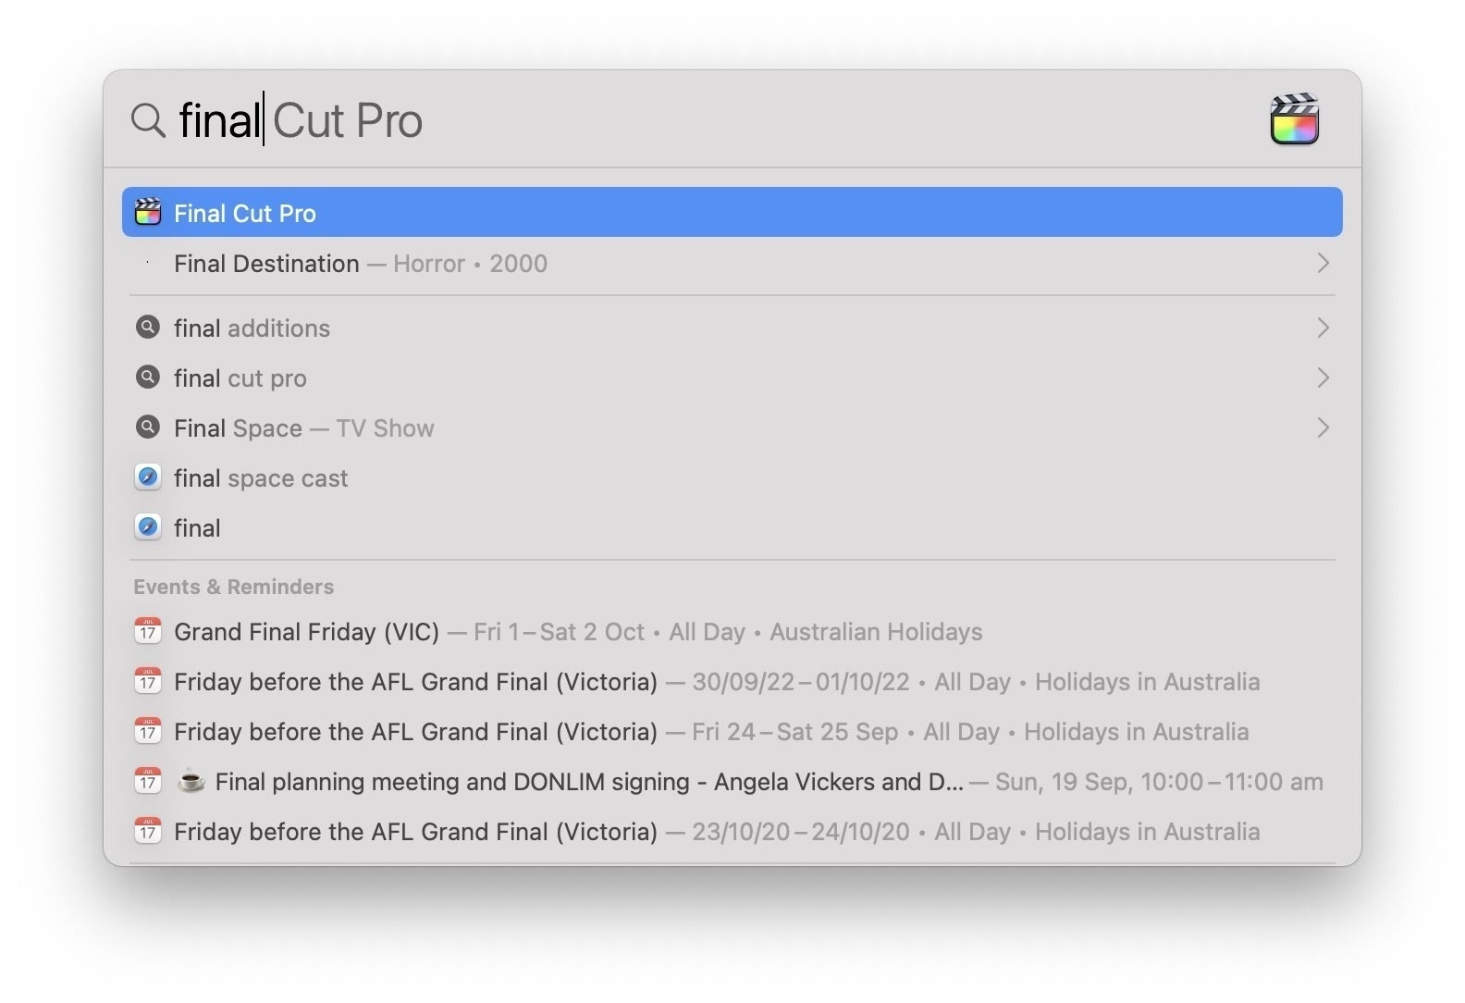Expand the final cut pro suggestion chevron
Viewport: 1465px width, 1003px height.
1323,378
